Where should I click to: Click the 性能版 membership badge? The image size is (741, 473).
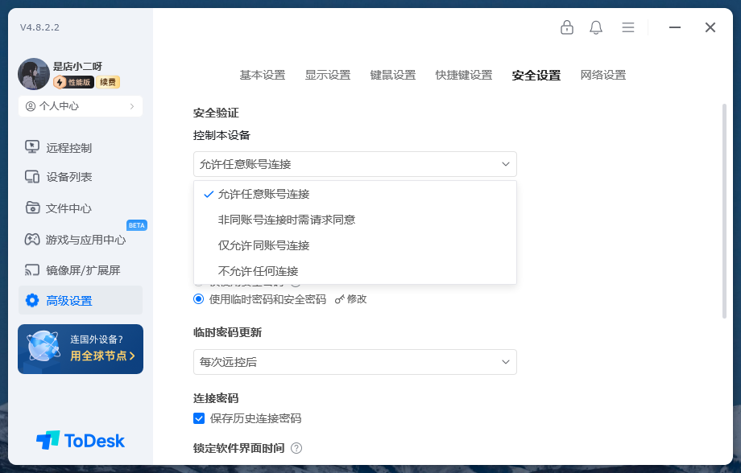point(73,82)
